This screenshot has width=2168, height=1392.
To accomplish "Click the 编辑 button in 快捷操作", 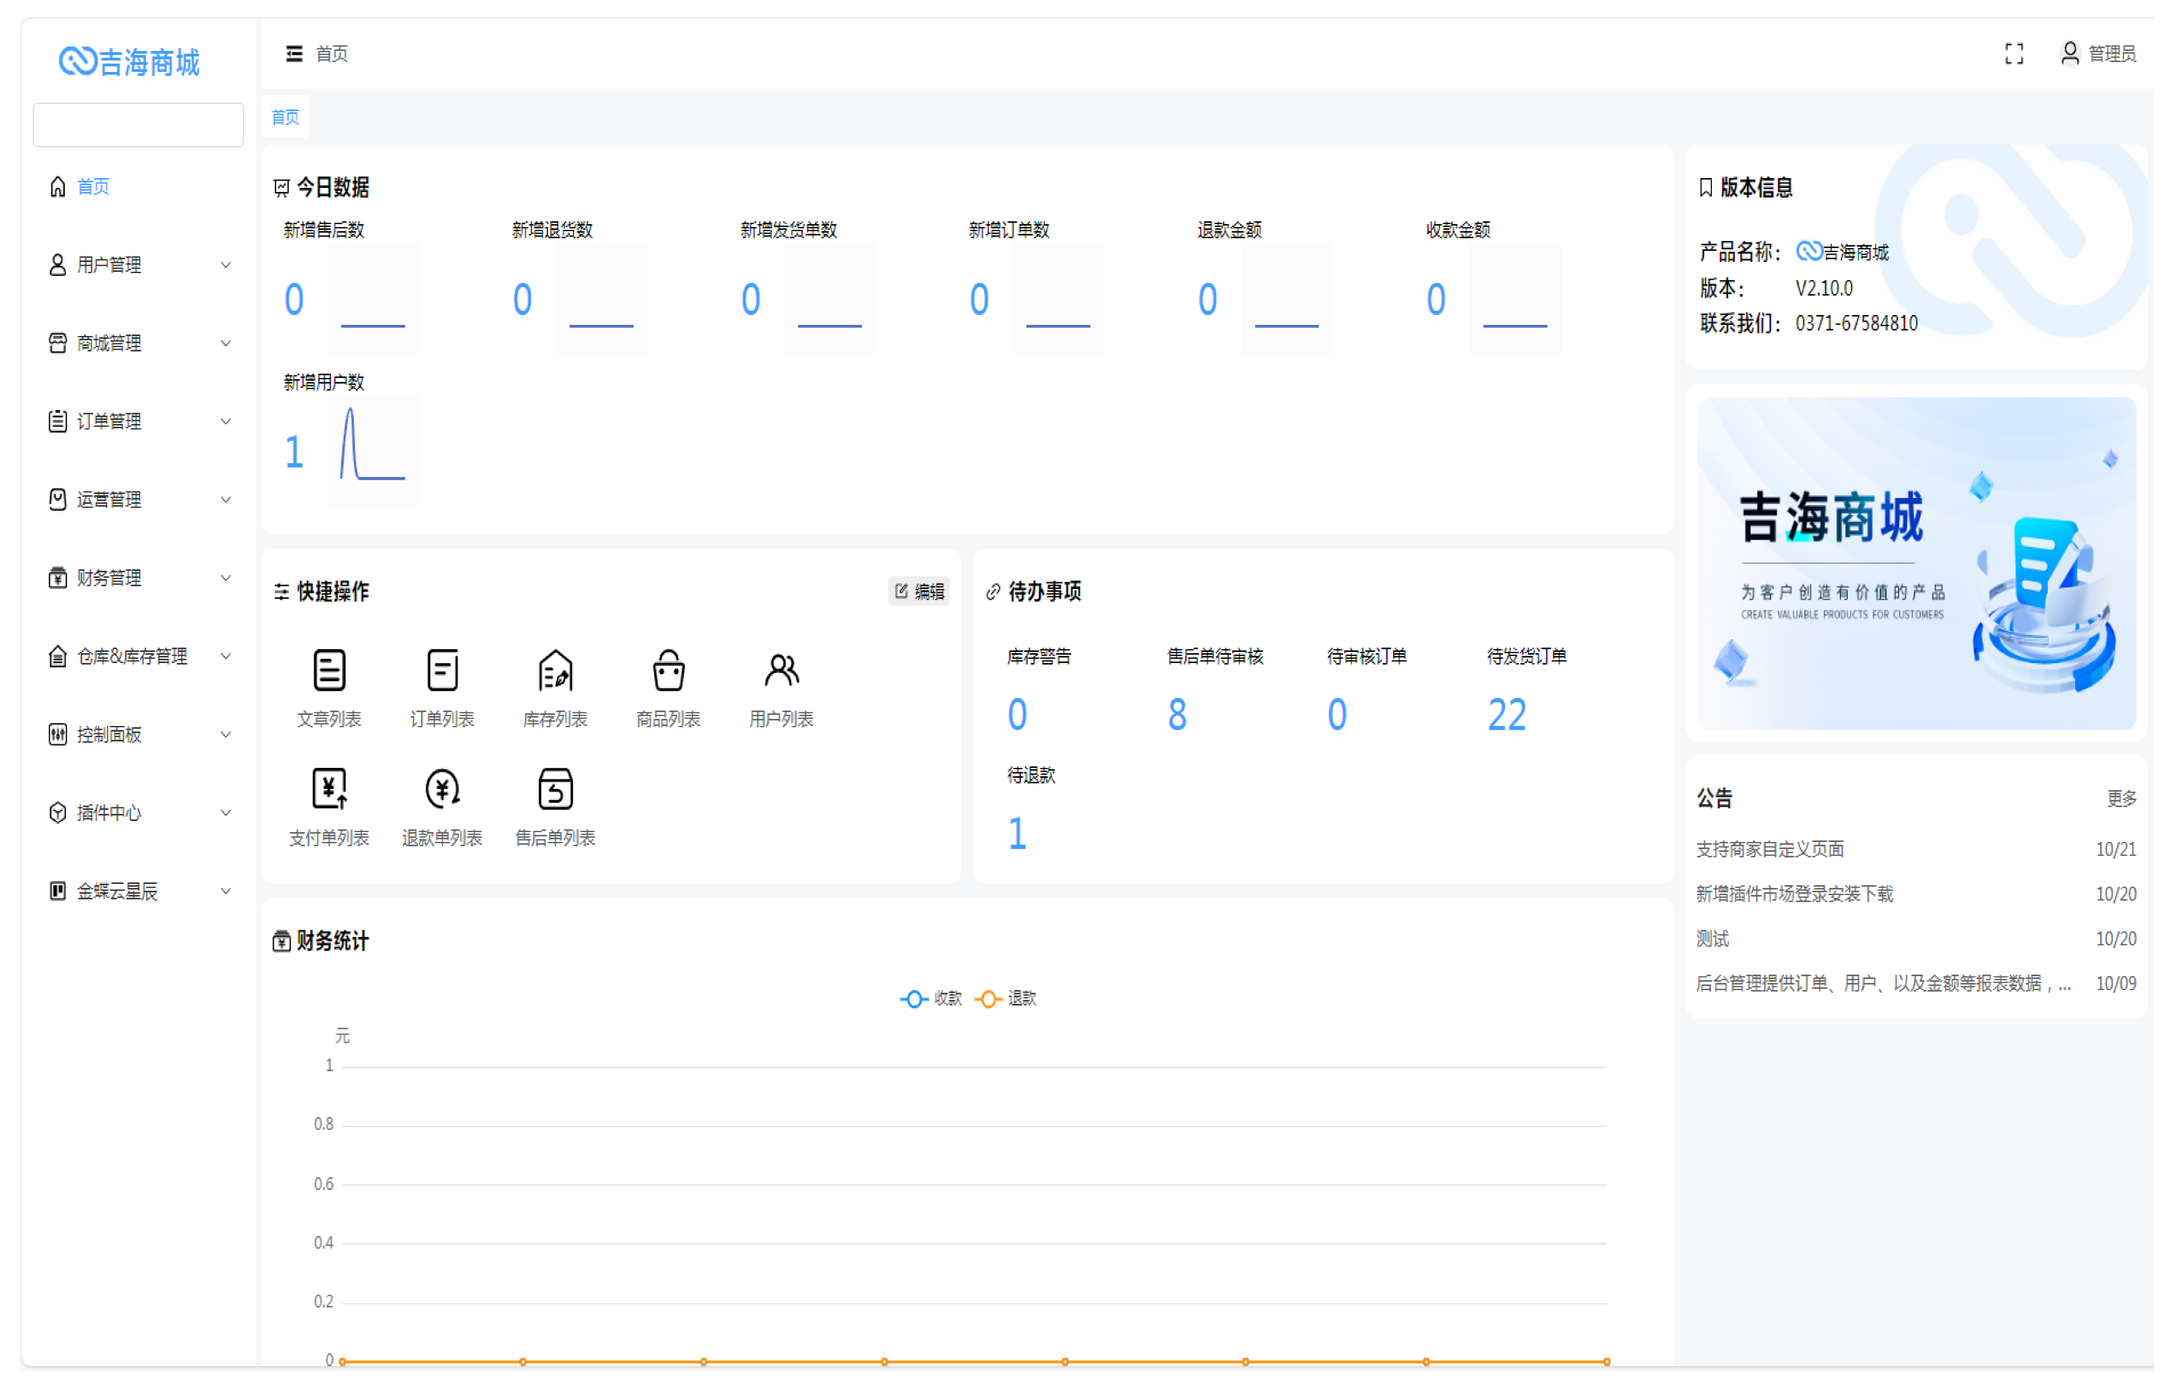I will (919, 591).
